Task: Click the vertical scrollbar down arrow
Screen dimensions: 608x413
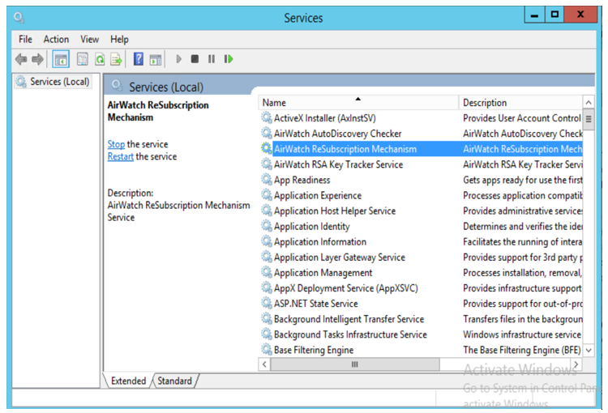Action: coord(589,350)
